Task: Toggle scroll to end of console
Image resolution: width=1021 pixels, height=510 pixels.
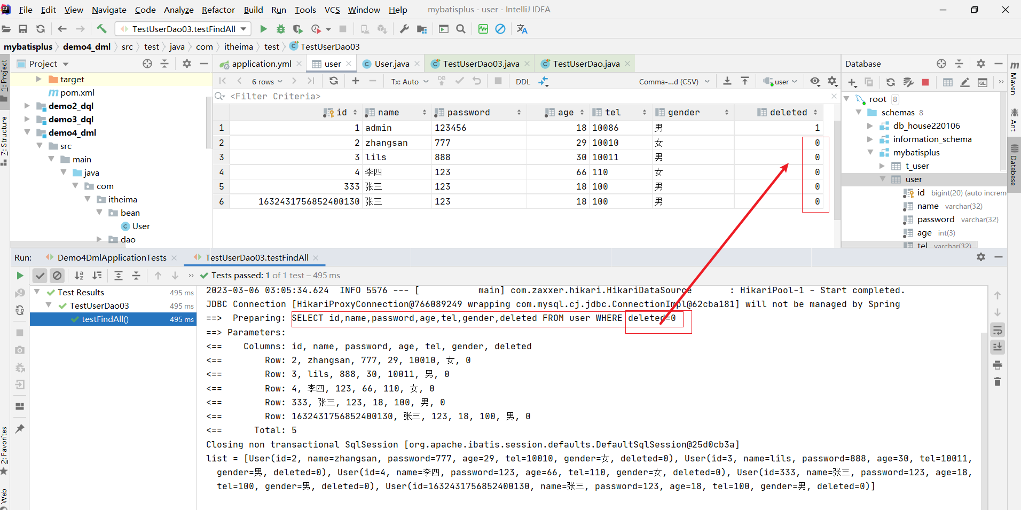Action: tap(998, 347)
